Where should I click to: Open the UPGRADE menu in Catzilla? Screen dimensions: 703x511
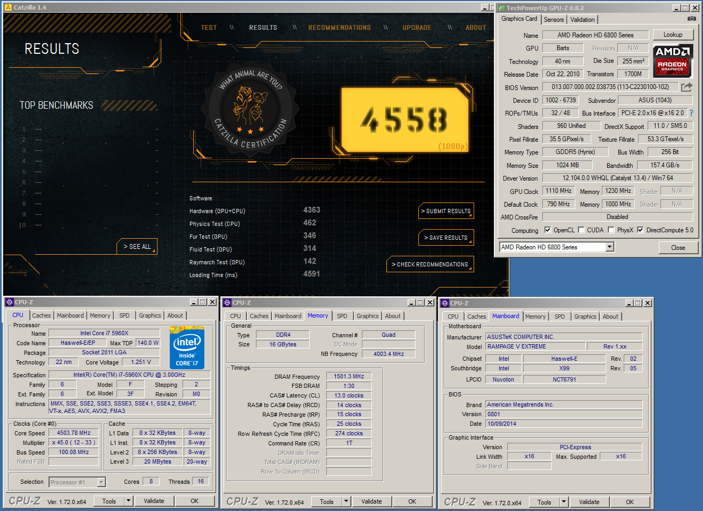point(417,28)
